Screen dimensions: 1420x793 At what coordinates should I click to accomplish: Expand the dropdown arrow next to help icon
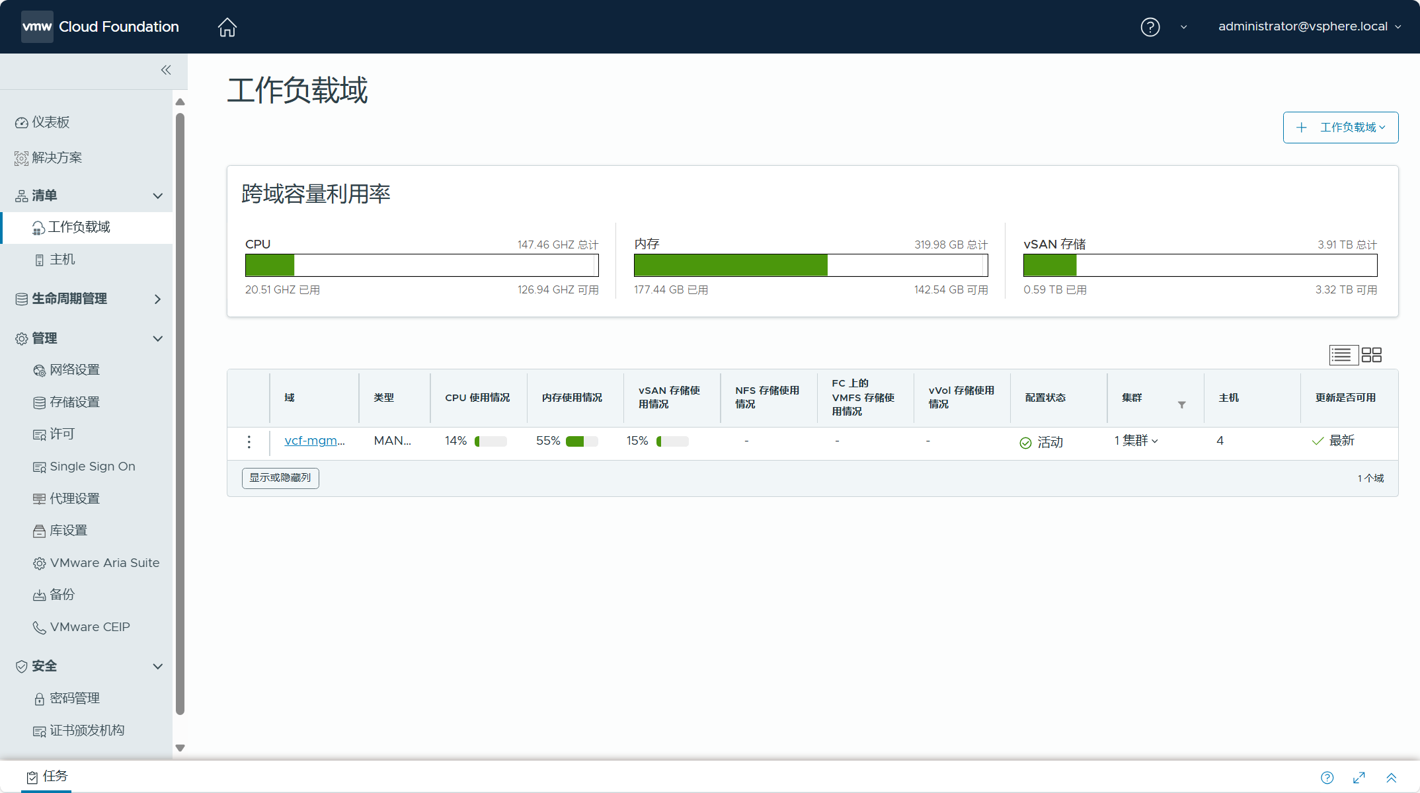coord(1184,27)
